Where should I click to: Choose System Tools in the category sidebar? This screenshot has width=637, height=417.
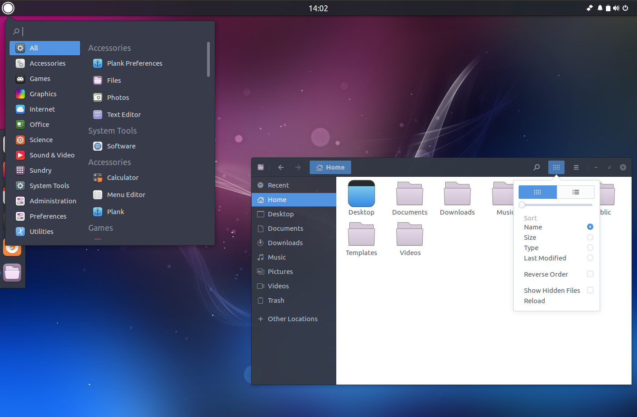tap(45, 186)
